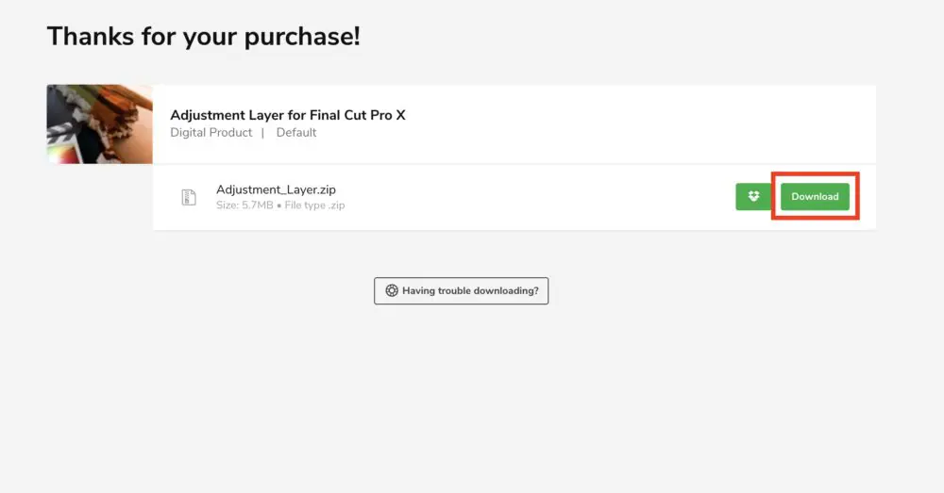
Task: Click the "Size: 5.7MB" text
Action: coord(244,205)
